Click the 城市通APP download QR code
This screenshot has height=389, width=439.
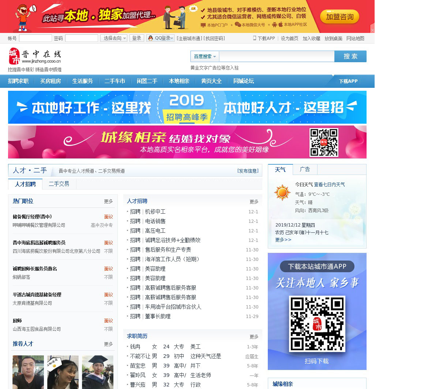click(317, 323)
